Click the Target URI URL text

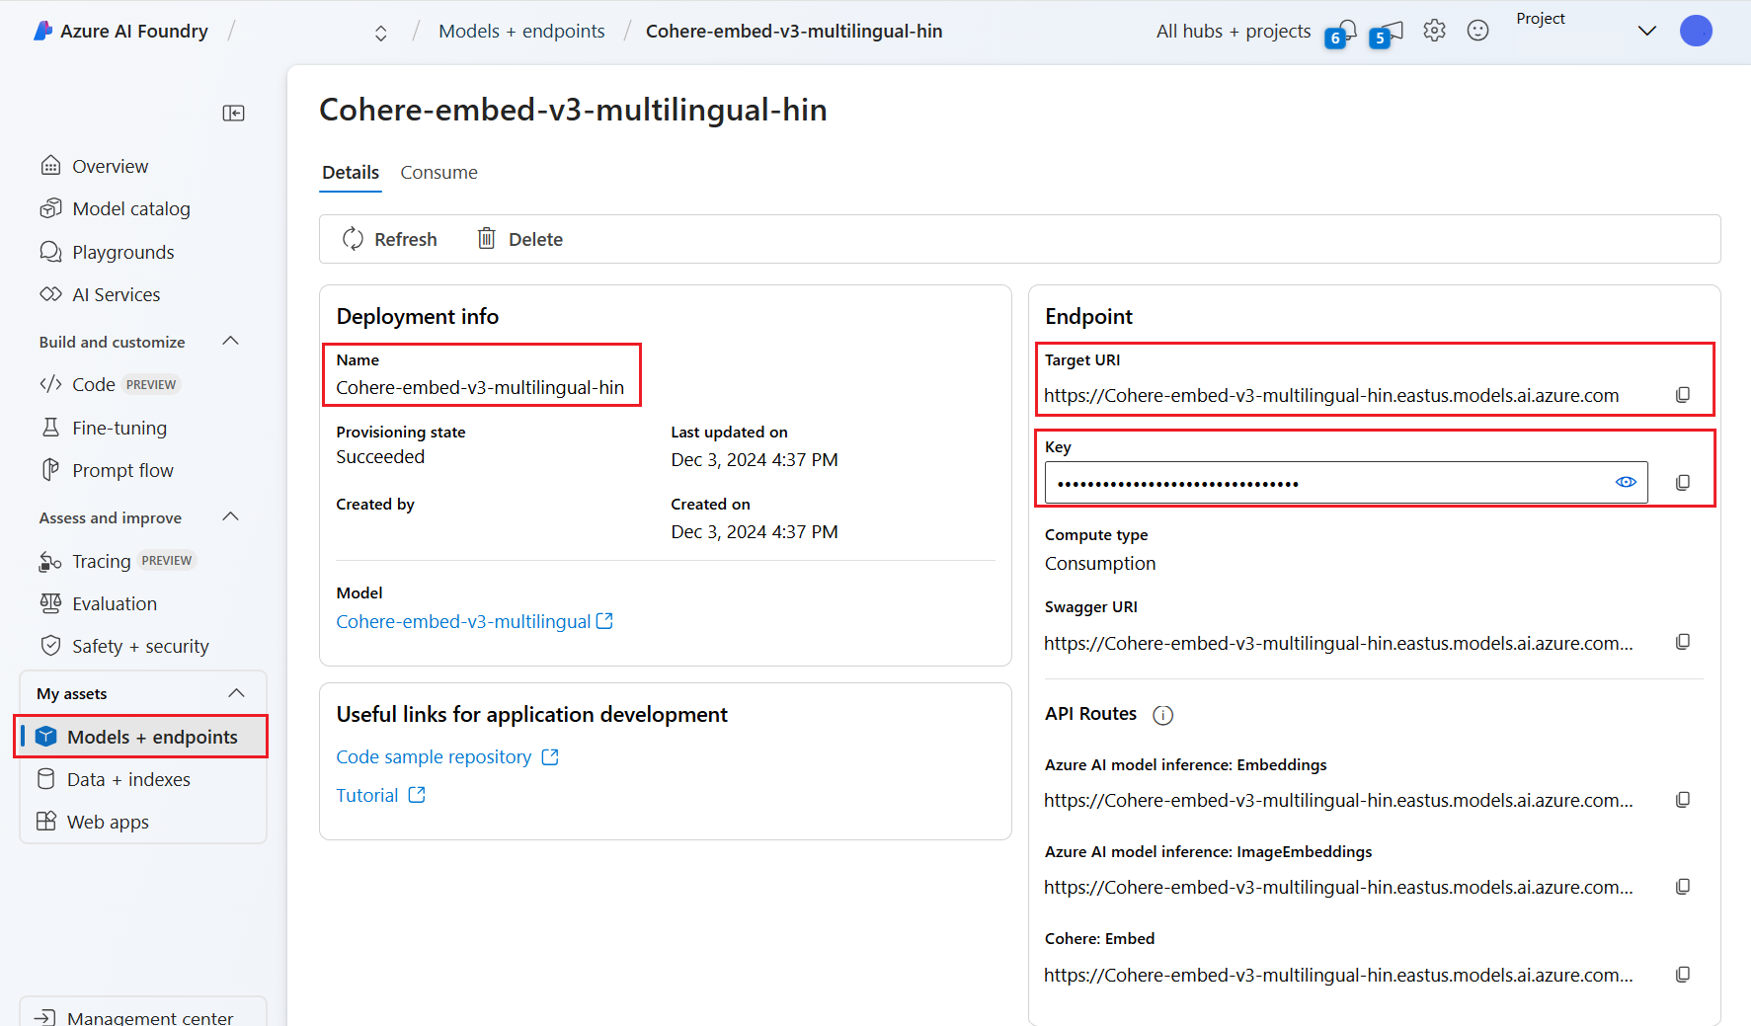tap(1331, 395)
